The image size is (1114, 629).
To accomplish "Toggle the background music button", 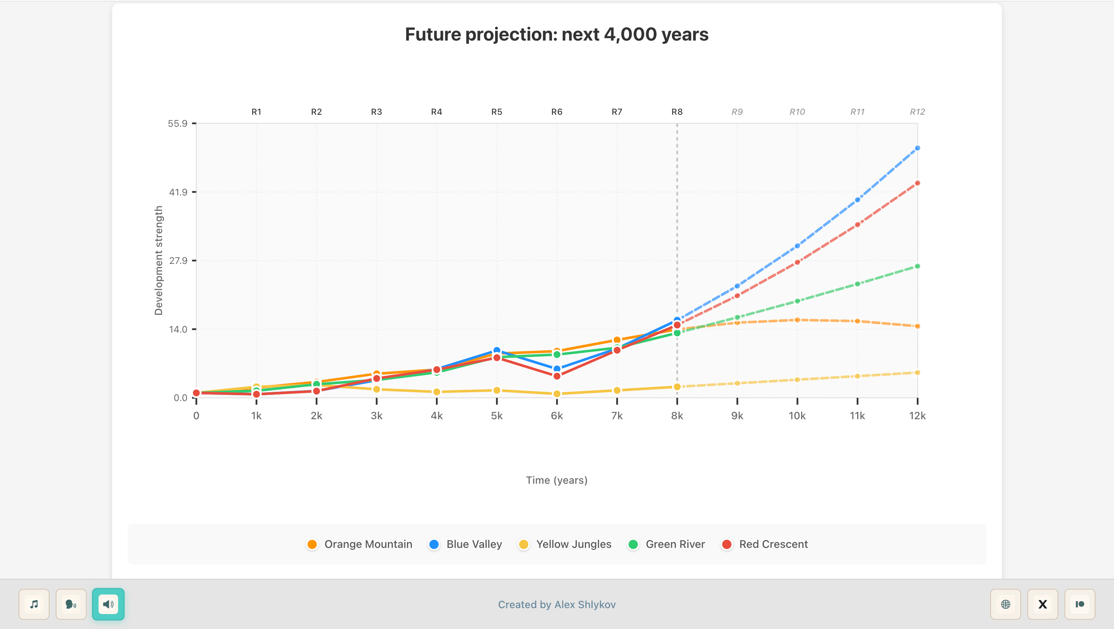I will coord(34,604).
